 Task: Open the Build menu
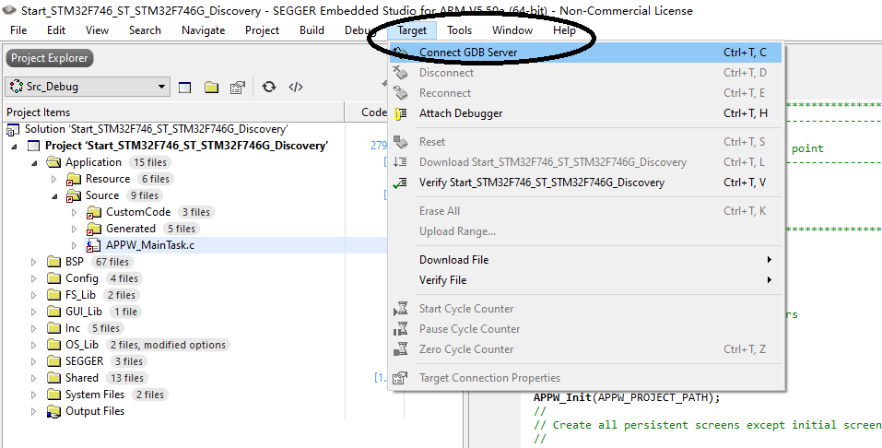312,30
